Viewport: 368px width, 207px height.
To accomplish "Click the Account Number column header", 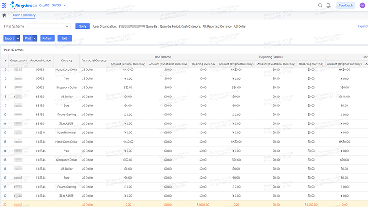I will point(41,60).
